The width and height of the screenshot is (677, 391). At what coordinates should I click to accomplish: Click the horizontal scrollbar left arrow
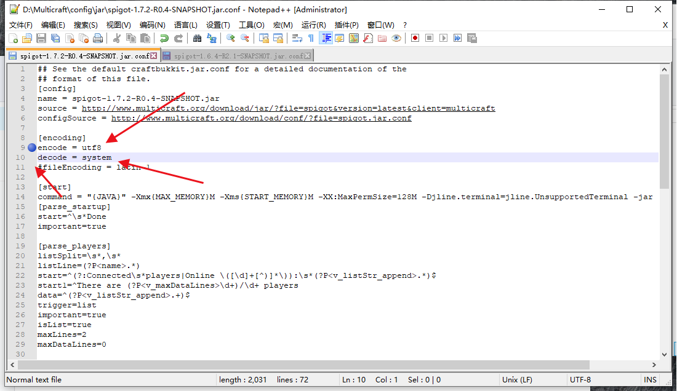(12, 365)
